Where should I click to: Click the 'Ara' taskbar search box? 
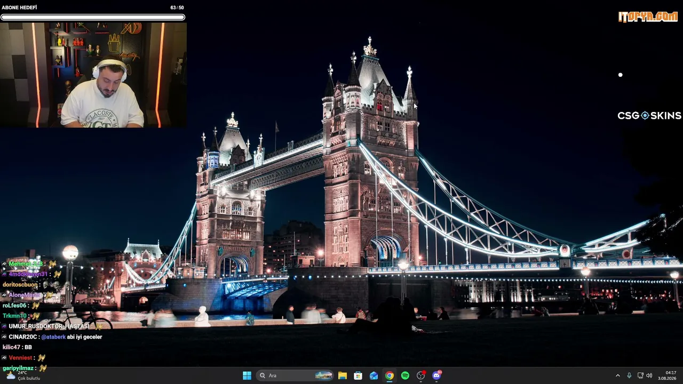295,375
